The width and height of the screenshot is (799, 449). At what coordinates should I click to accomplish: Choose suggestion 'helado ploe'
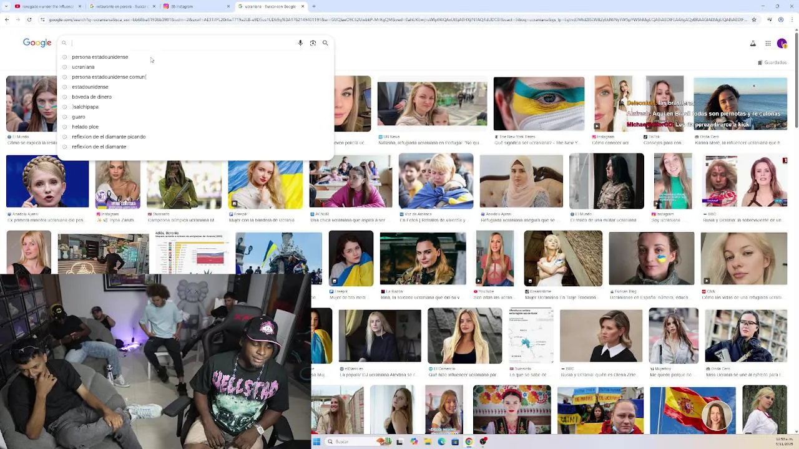[x=85, y=127]
